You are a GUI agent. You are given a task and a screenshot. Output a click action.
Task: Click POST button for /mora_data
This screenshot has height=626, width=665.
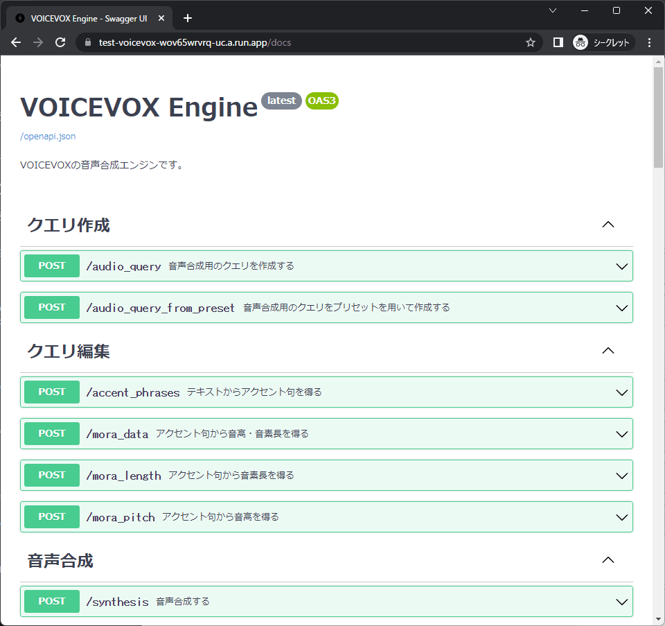click(52, 433)
